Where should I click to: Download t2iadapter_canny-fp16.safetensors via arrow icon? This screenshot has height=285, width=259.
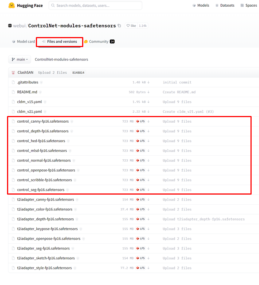click(148, 199)
